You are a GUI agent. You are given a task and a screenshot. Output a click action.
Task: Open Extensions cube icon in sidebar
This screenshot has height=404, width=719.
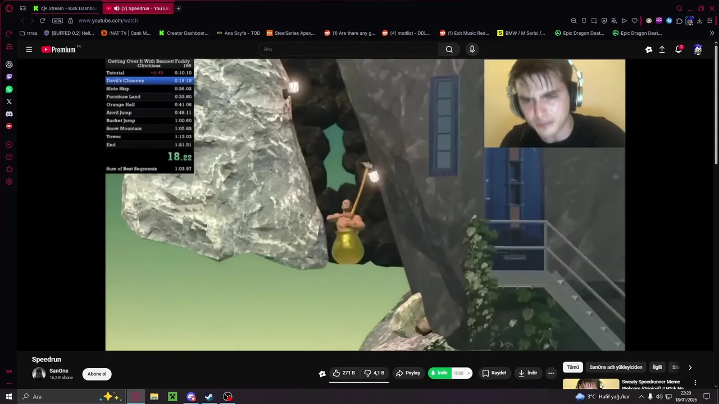[9, 169]
